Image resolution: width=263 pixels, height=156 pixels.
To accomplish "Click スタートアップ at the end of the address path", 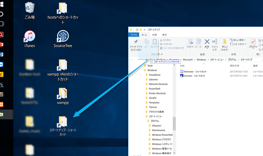I will [246, 59].
